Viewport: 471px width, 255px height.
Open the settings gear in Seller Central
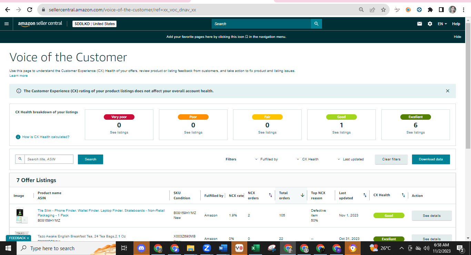[x=430, y=24]
